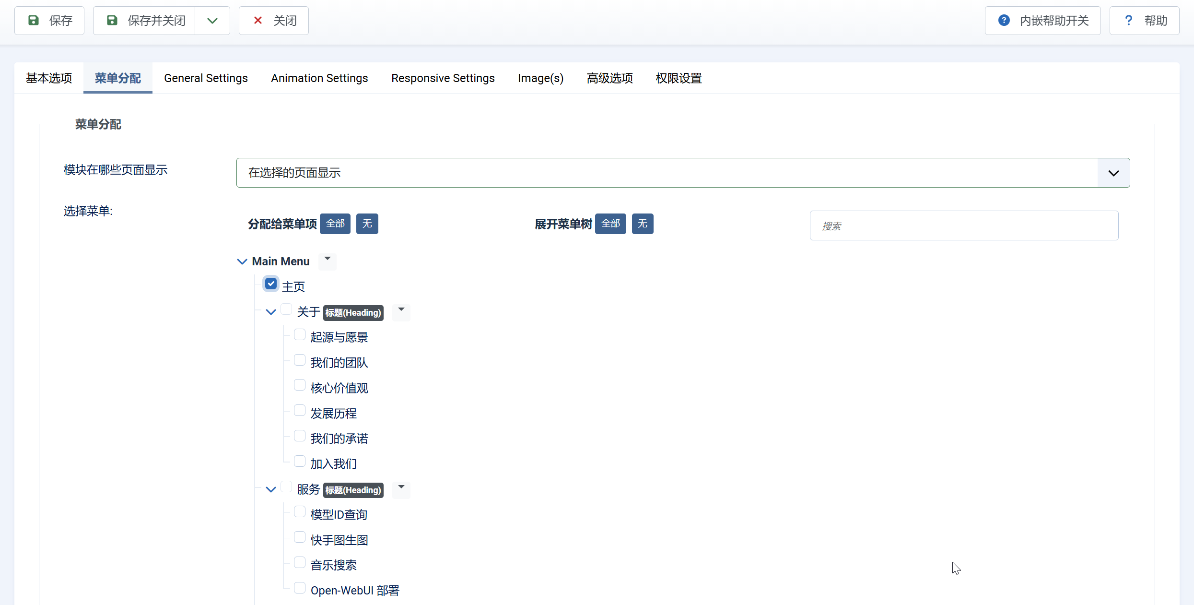
Task: Open the 高级选项 tab
Action: tap(609, 78)
